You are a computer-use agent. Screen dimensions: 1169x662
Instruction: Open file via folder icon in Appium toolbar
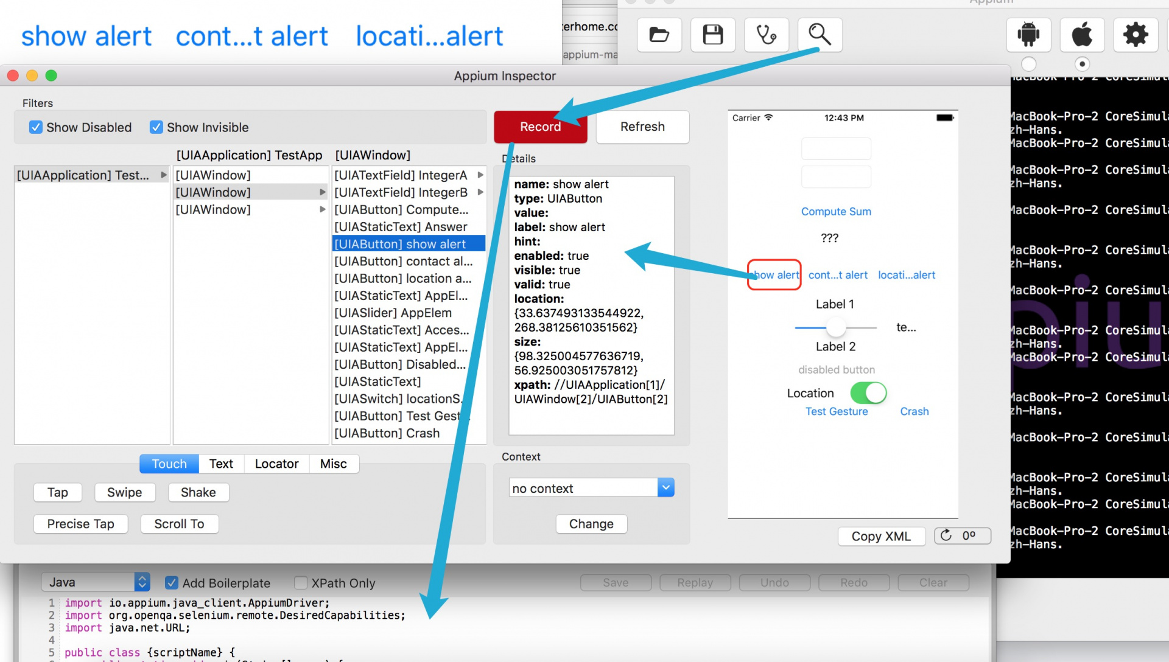tap(659, 35)
